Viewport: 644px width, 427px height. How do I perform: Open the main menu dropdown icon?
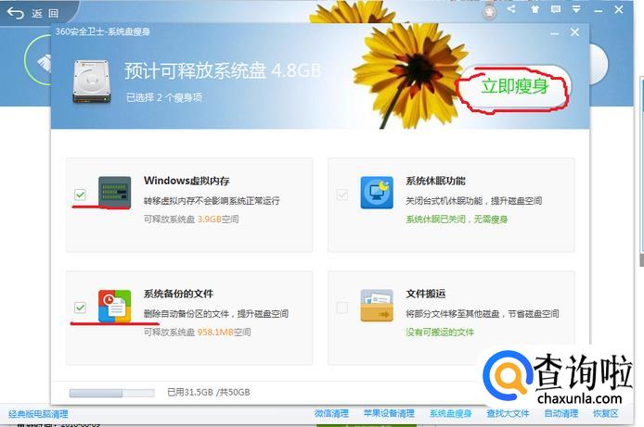click(576, 9)
